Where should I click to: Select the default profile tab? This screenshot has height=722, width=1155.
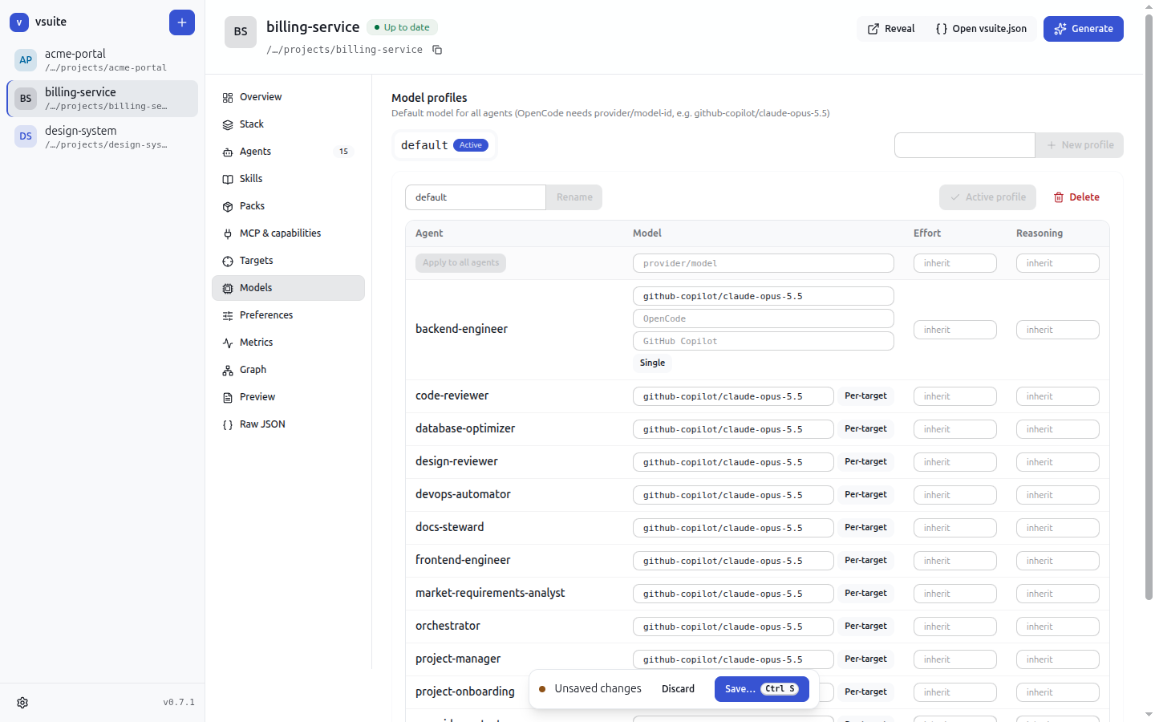pyautogui.click(x=444, y=145)
